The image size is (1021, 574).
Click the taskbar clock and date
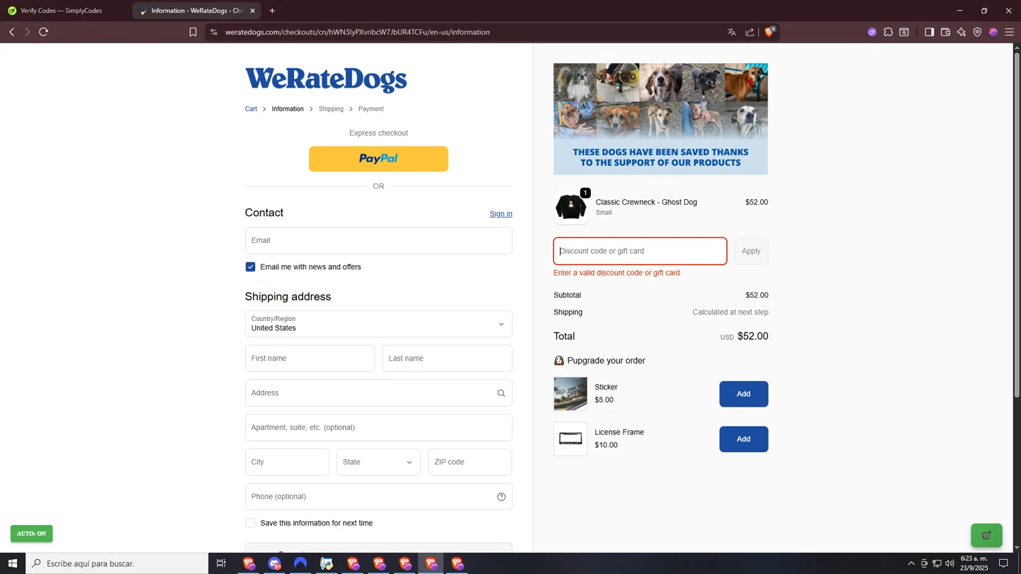click(974, 563)
